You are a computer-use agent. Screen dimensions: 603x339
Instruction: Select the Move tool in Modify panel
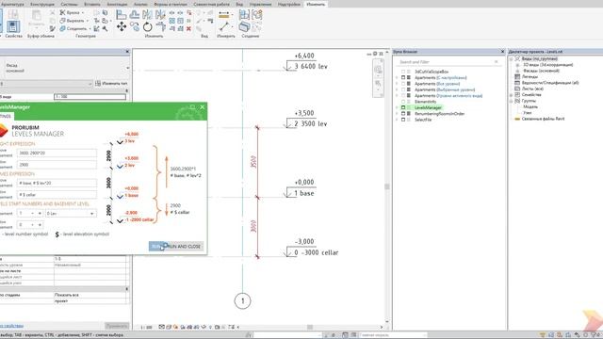pos(122,26)
